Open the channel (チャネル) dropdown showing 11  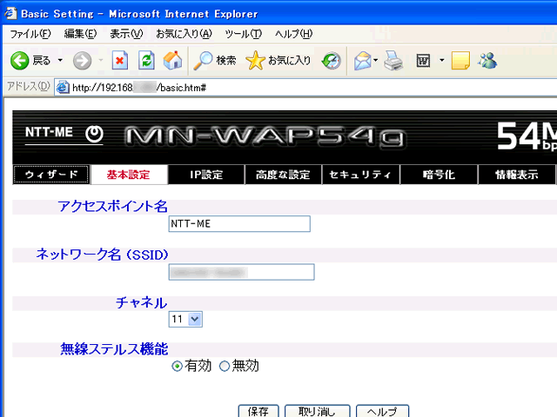185,319
